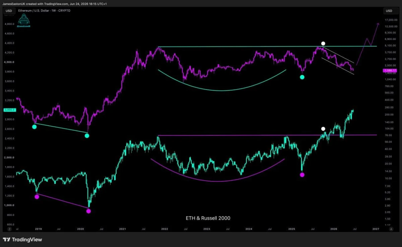
Task: Select the white dot above the purple ETH peak
Action: [x=323, y=43]
